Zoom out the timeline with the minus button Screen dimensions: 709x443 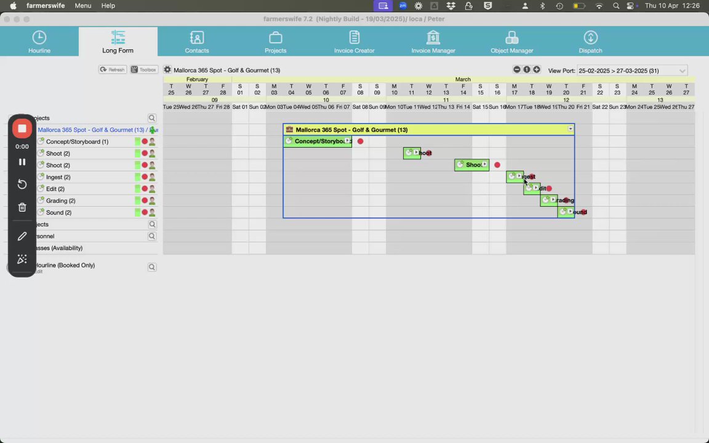pyautogui.click(x=517, y=70)
